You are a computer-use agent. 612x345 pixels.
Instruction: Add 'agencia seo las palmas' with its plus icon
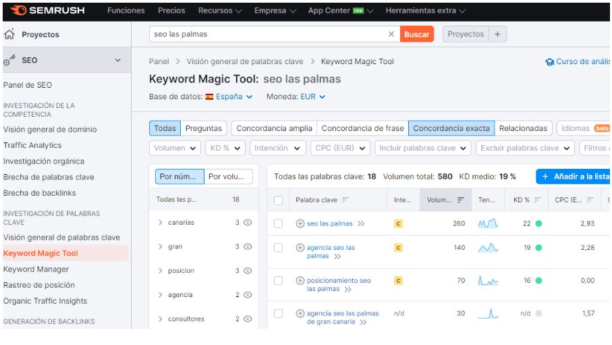(x=300, y=247)
